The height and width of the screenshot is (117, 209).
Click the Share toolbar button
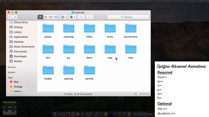click(x=81, y=17)
